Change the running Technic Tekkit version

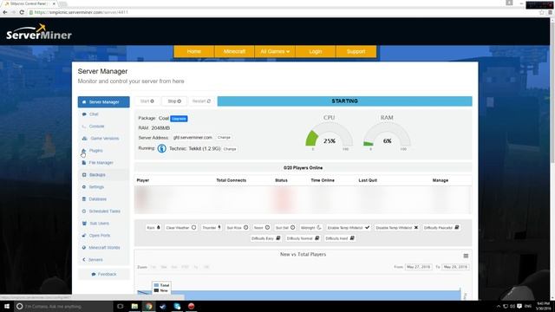tap(230, 149)
